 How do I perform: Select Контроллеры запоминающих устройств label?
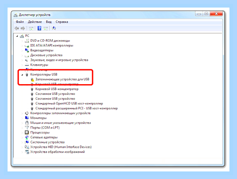click(x=60, y=113)
